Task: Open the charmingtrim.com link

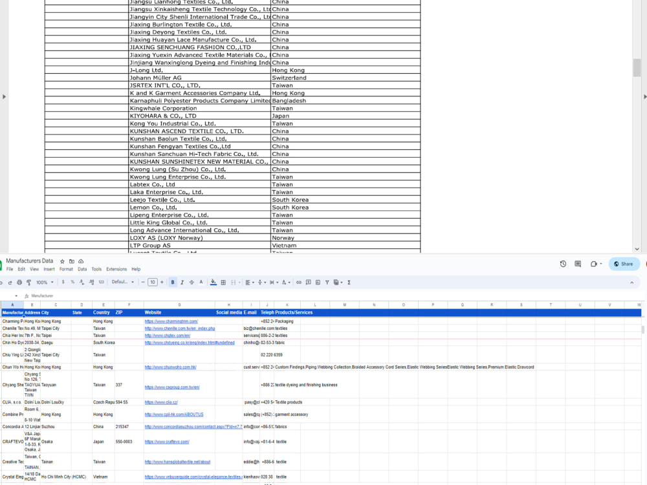Action: click(x=171, y=321)
